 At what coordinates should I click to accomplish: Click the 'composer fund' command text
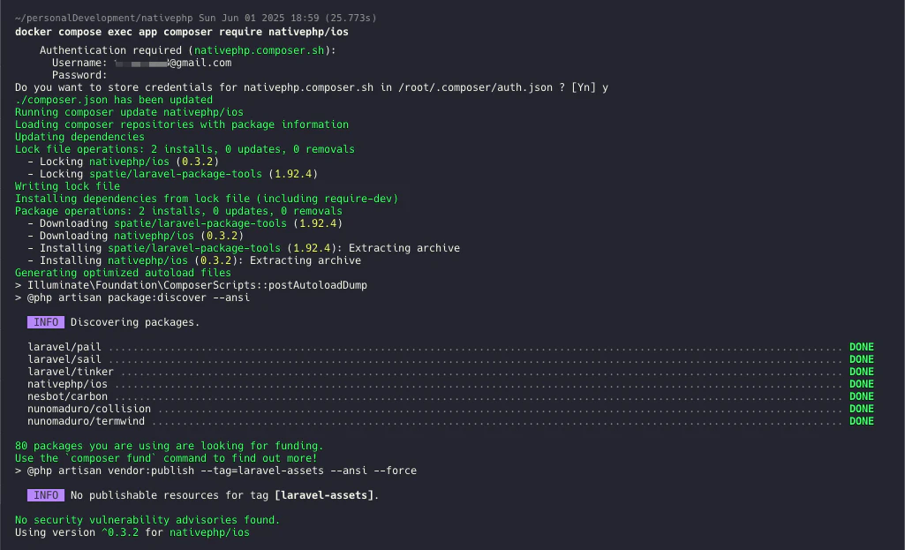tap(111, 459)
